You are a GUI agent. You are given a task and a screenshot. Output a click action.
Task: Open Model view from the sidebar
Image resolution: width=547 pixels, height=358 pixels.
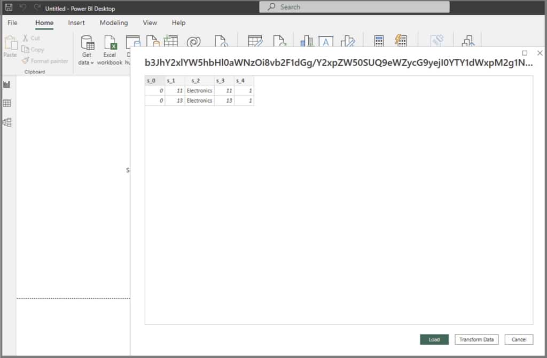click(x=7, y=122)
